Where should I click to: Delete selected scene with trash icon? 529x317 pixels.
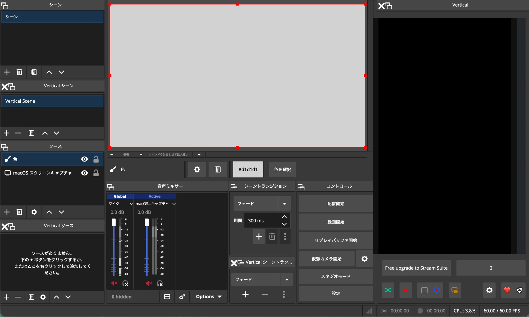(x=19, y=72)
